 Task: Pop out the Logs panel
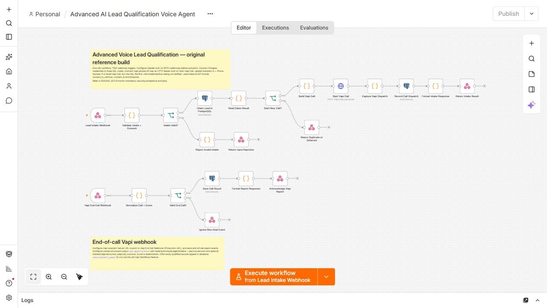(526, 300)
